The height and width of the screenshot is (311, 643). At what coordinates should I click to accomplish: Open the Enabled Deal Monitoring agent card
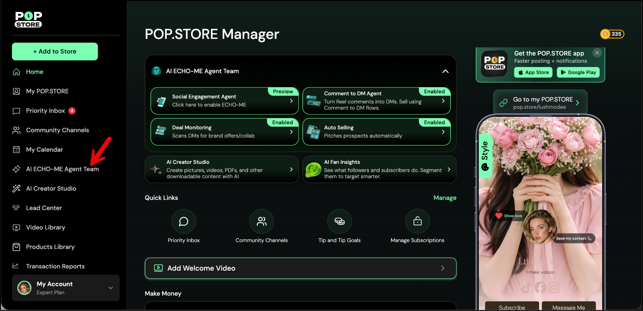224,132
